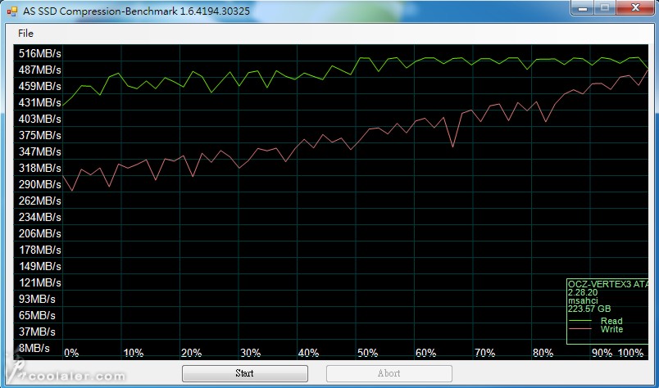
Task: Click the 2.28.20 firmware version text
Action: point(583,293)
